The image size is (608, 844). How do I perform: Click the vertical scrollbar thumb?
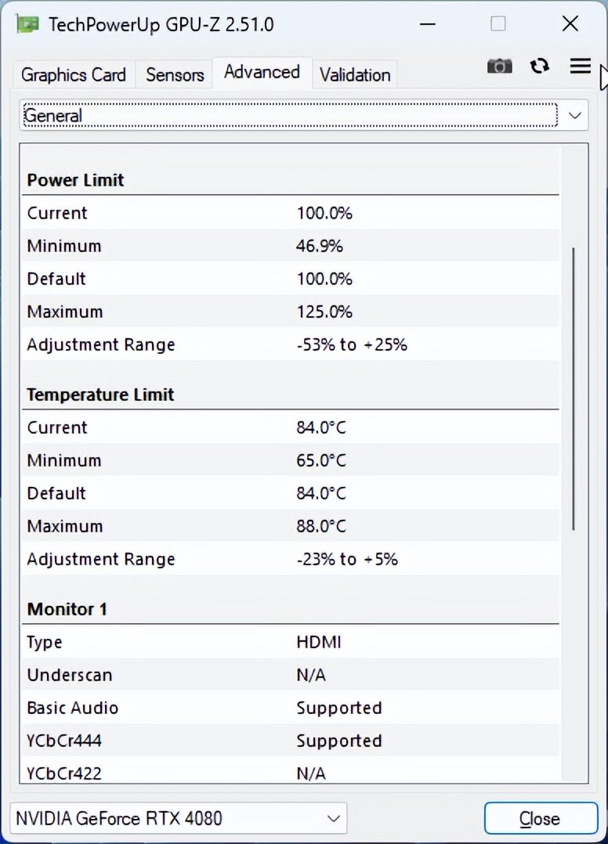[x=574, y=388]
